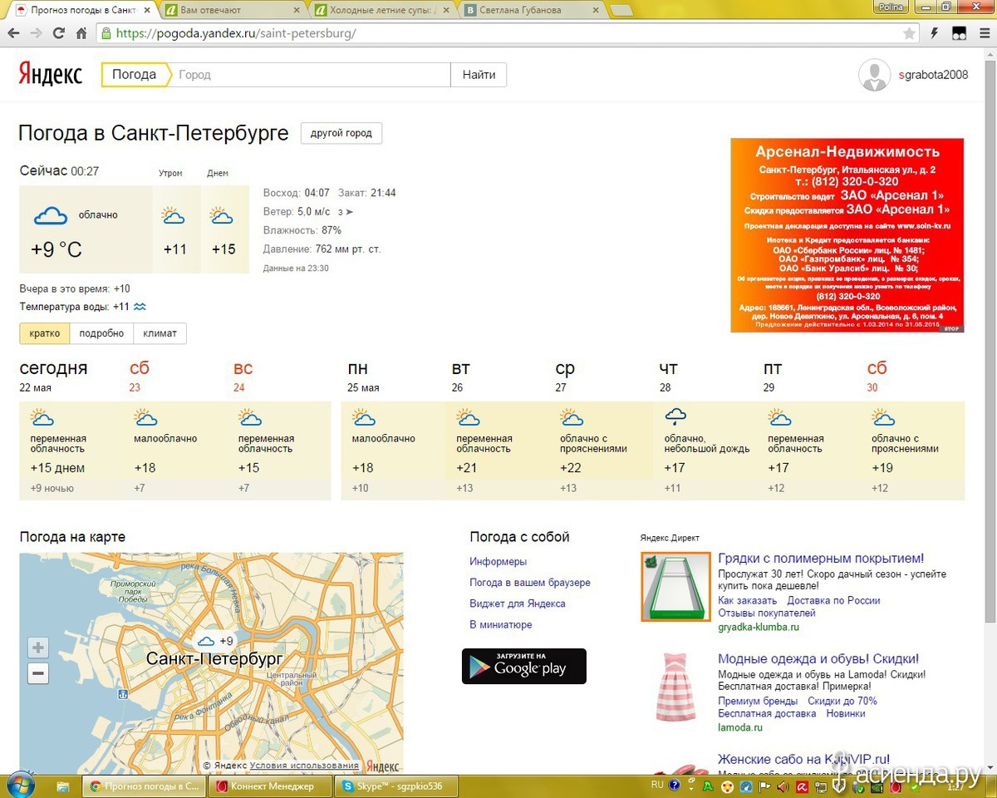The height and width of the screenshot is (798, 997).
Task: Open 'Погода в вашем браузере' link
Action: (x=530, y=583)
